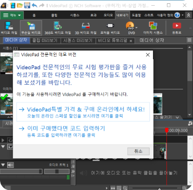
Task: Click the red playhead marker on timeline
Action: tap(166, 130)
